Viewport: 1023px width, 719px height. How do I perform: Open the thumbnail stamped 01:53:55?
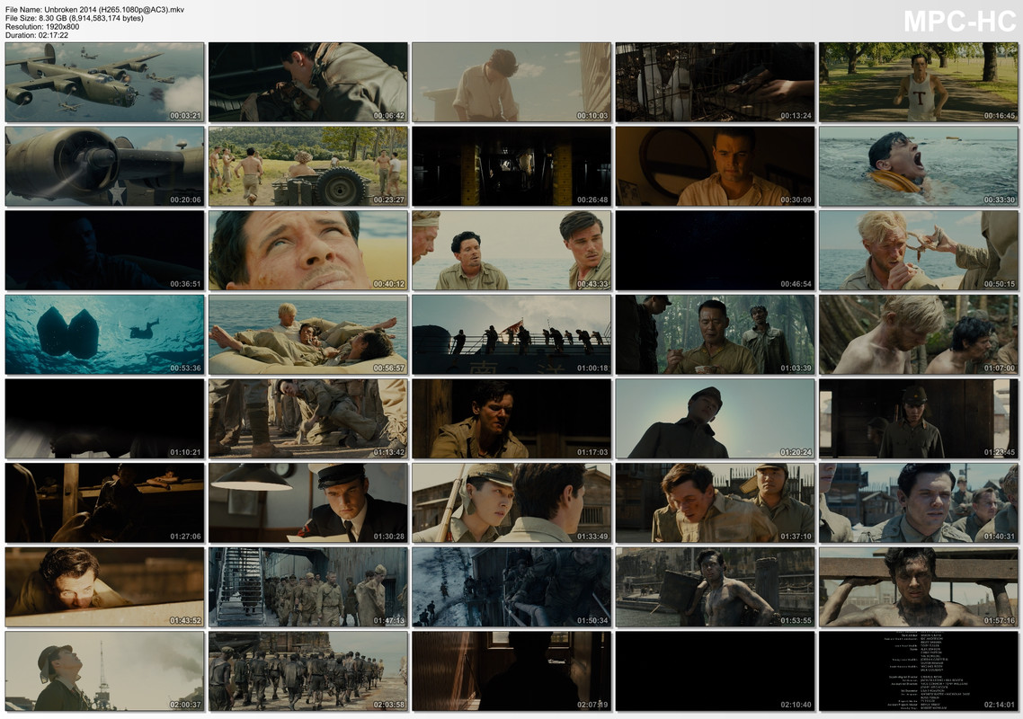point(715,587)
